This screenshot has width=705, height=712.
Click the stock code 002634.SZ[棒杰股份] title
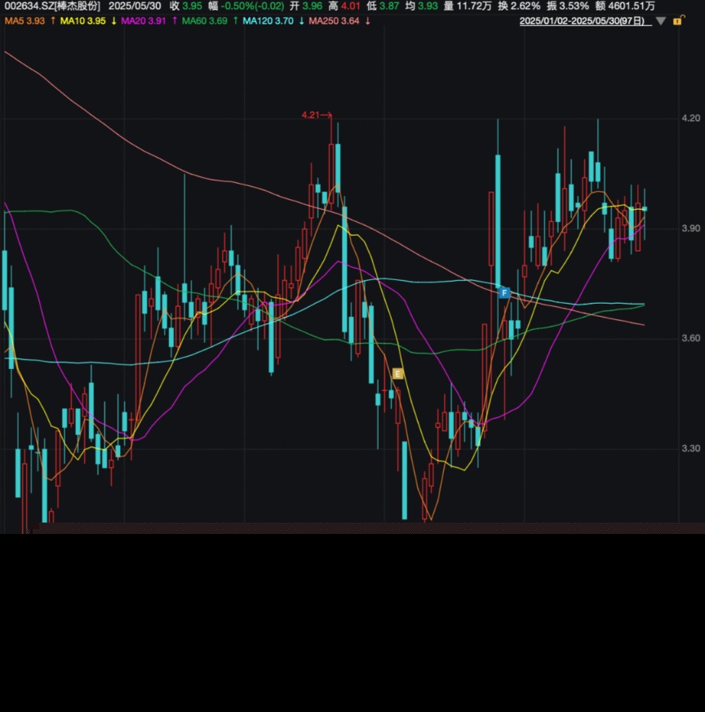pyautogui.click(x=52, y=7)
